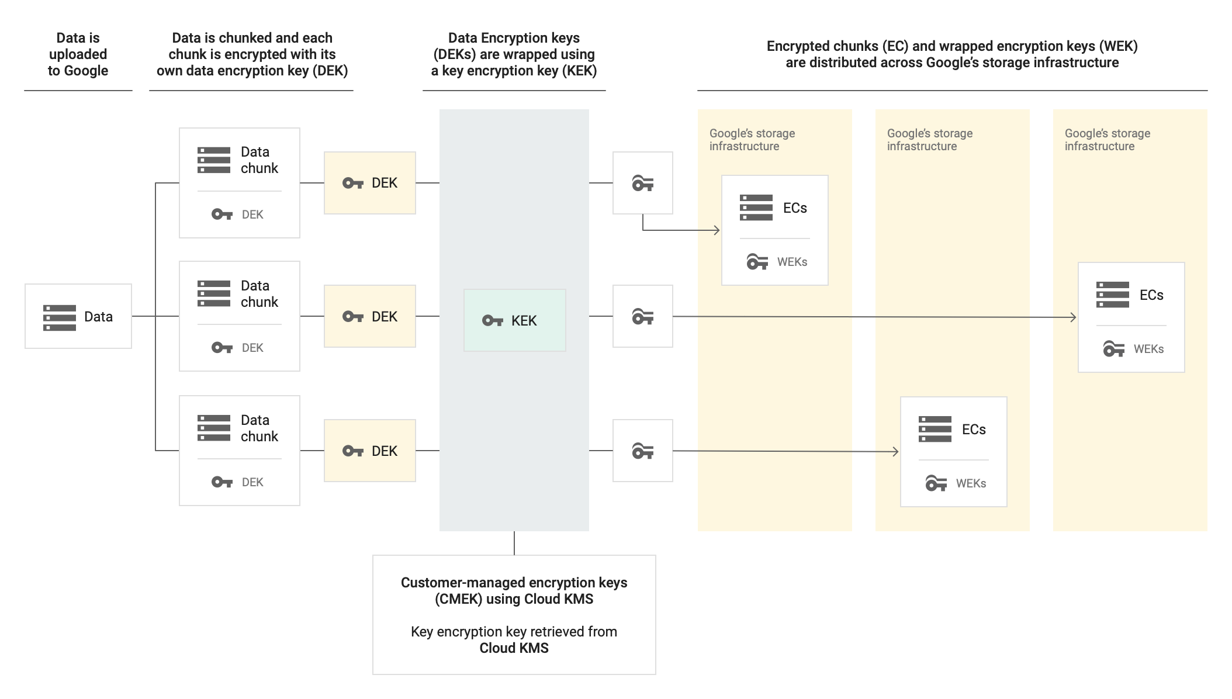Viewport: 1232px width, 699px height.
Task: Click the WEKs icon in top storage
Action: [756, 261]
